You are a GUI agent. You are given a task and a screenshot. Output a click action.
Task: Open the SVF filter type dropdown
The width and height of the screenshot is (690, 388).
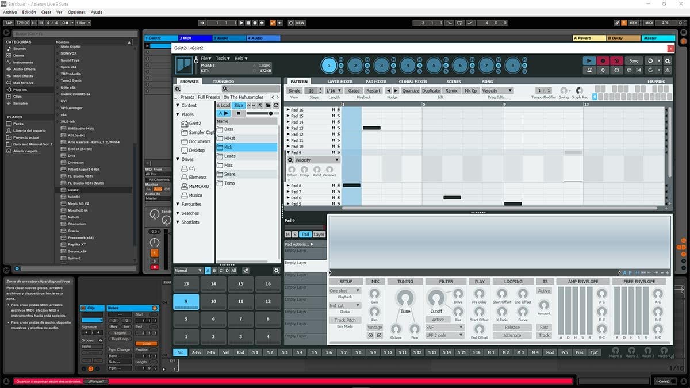[x=446, y=327]
